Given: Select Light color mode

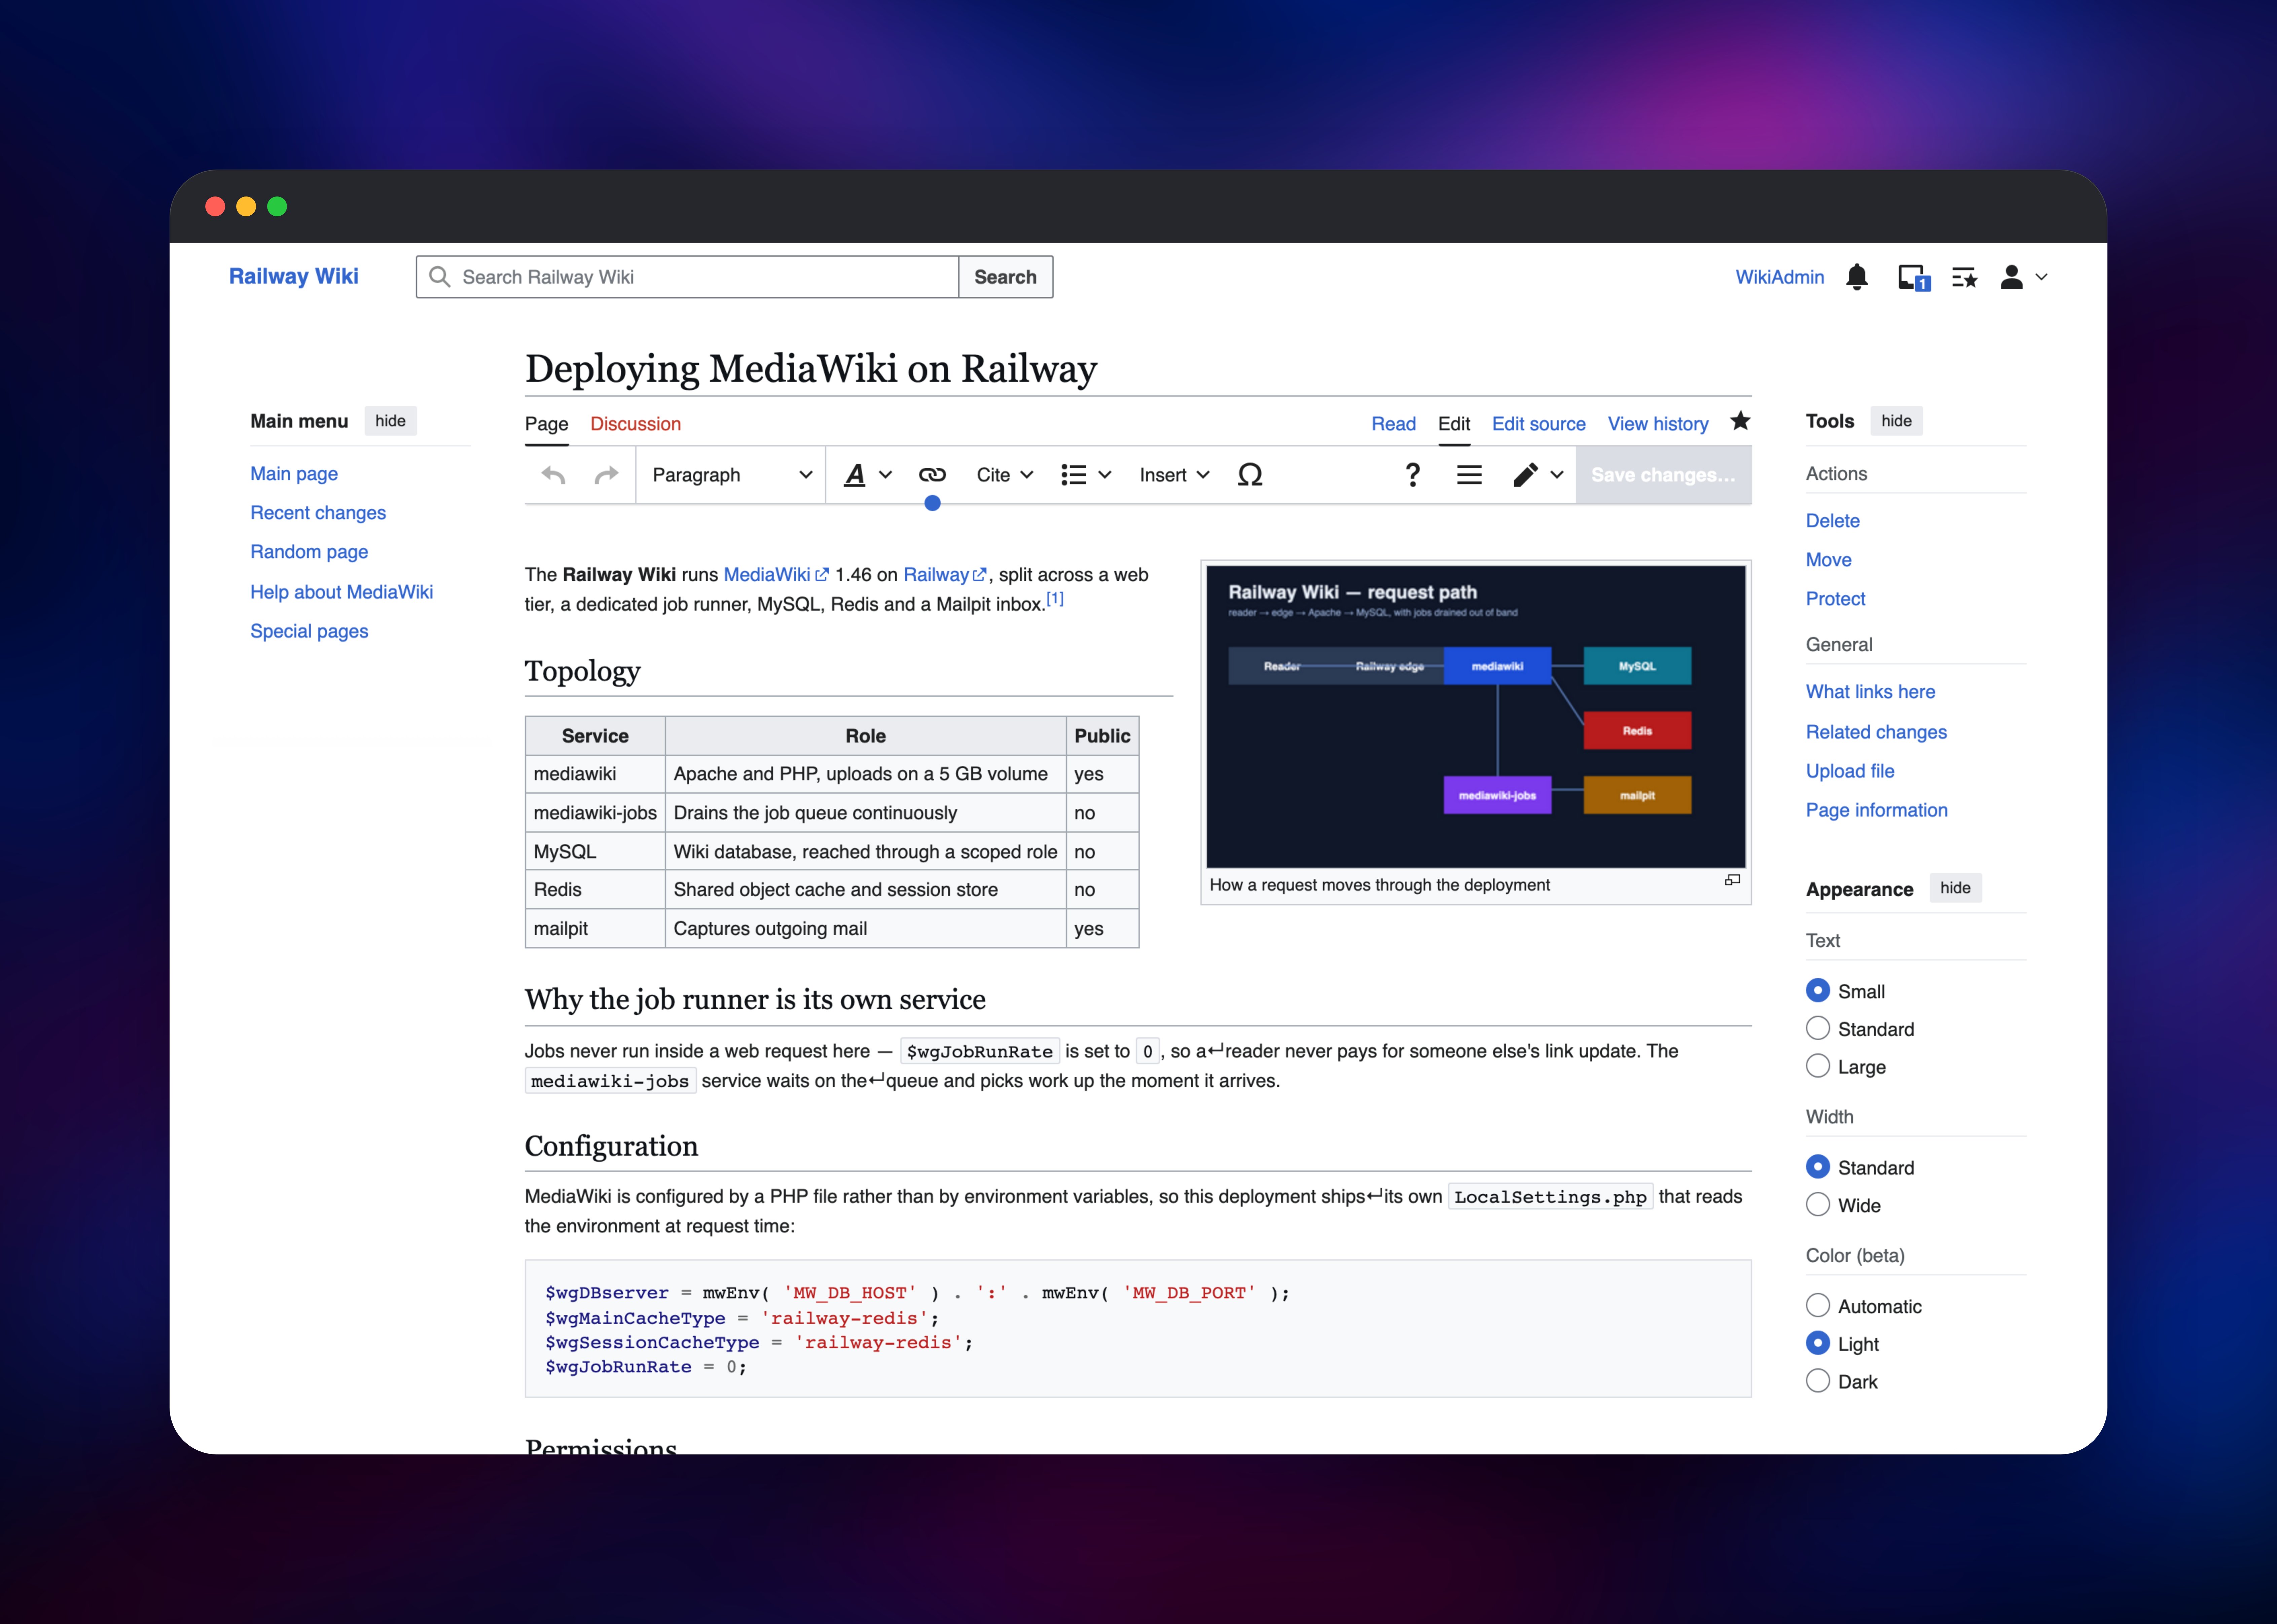Looking at the screenshot, I should (1818, 1343).
